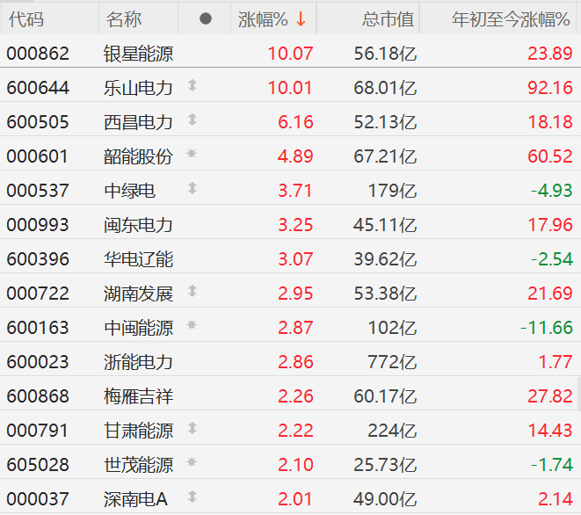Click the arrow marker next to 乐山电力
The height and width of the screenshot is (515, 581).
click(192, 85)
